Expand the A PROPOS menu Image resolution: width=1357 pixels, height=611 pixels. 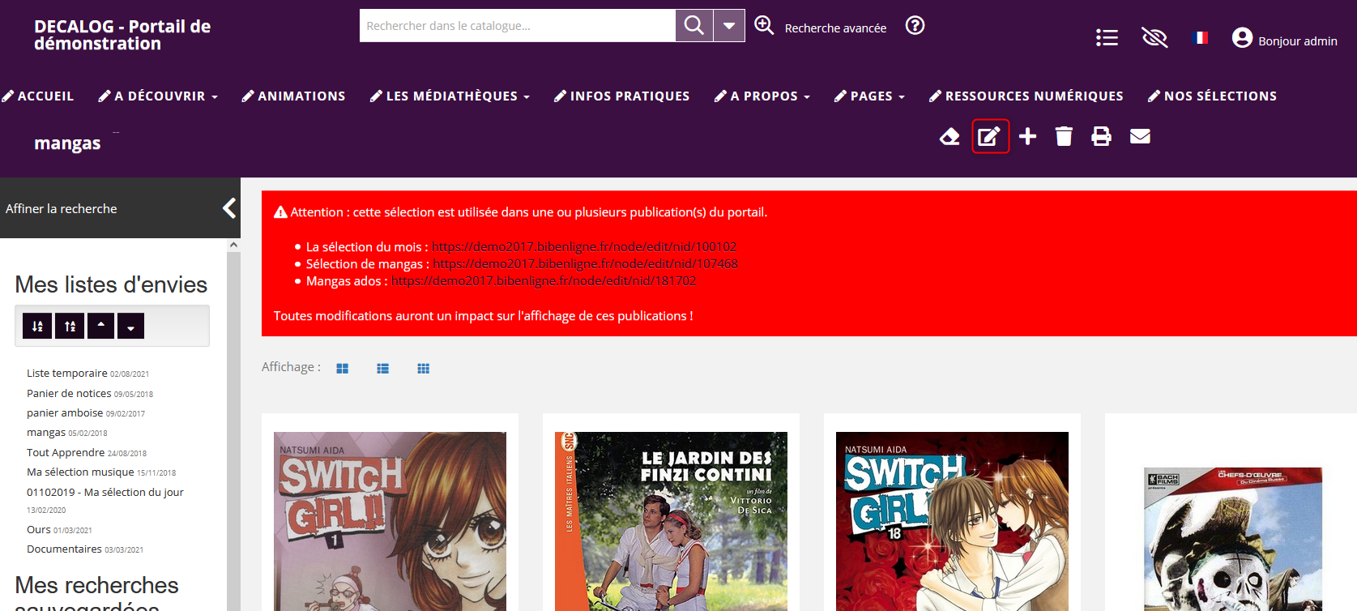(770, 96)
